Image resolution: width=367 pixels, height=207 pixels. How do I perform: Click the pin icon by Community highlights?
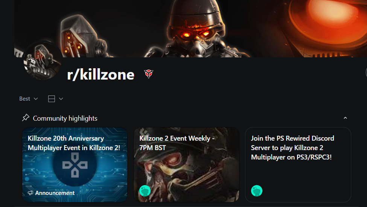(x=26, y=118)
